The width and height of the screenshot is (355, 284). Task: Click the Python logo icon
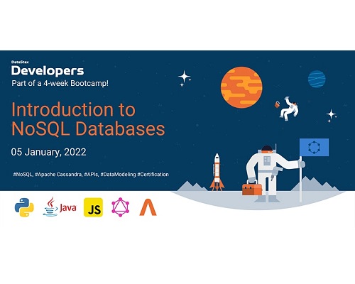click(x=24, y=207)
